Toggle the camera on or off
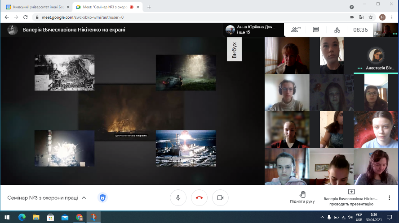Image resolution: width=399 pixels, height=223 pixels. click(220, 197)
